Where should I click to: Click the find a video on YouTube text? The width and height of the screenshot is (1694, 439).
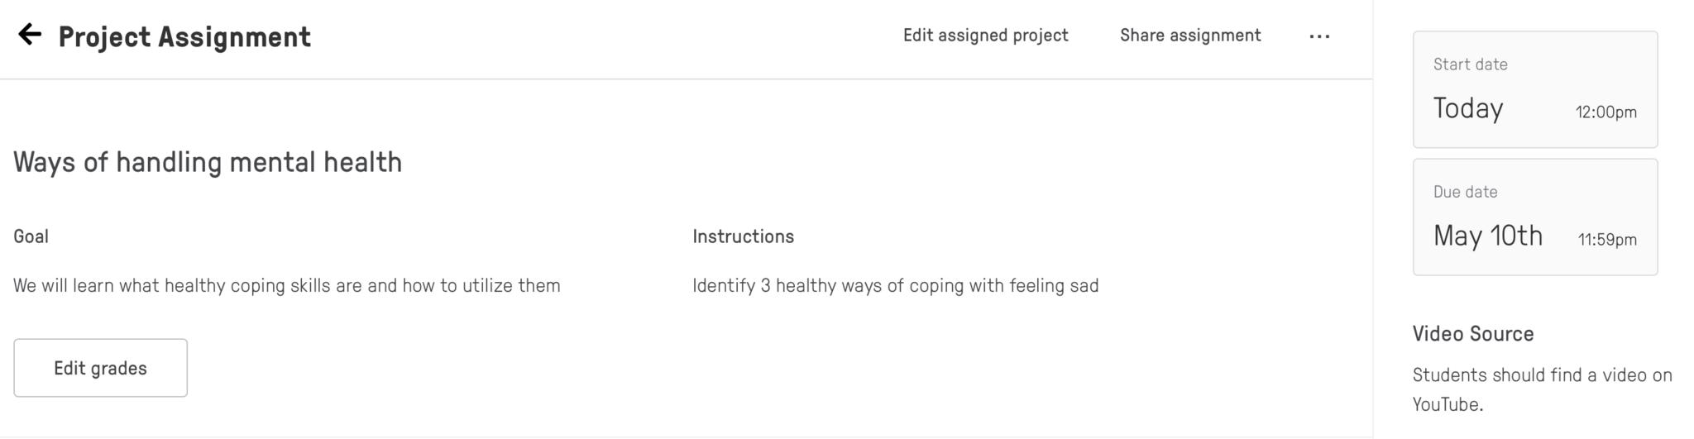pos(1542,389)
